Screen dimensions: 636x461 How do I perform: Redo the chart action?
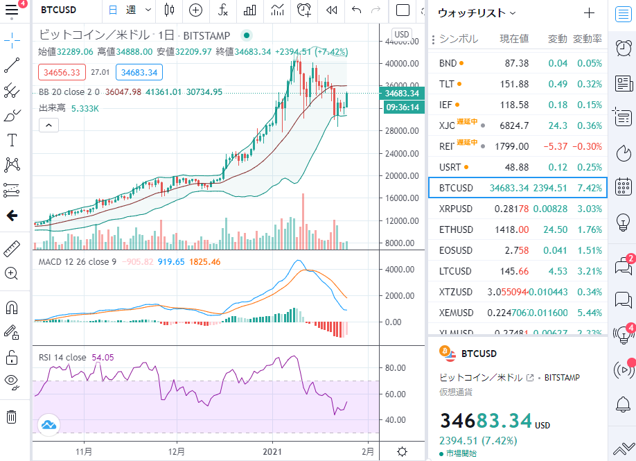(376, 10)
